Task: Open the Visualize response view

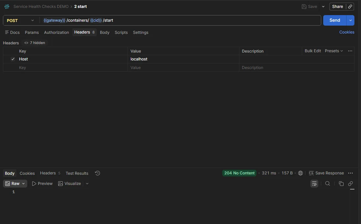Action: [69, 184]
